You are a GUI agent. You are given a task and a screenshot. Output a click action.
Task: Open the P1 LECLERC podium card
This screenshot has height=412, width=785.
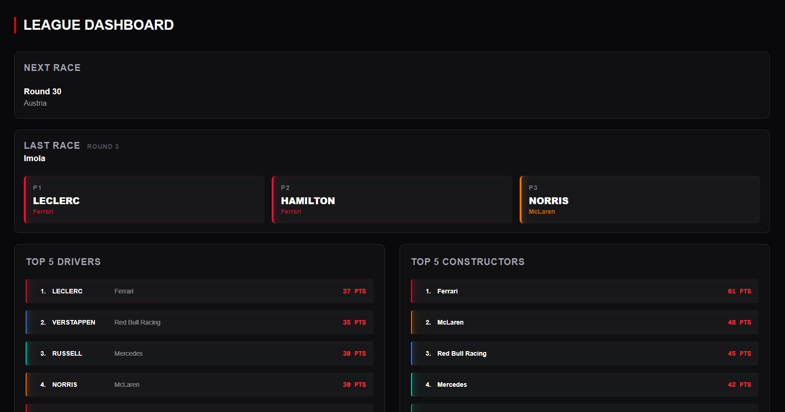pos(144,200)
